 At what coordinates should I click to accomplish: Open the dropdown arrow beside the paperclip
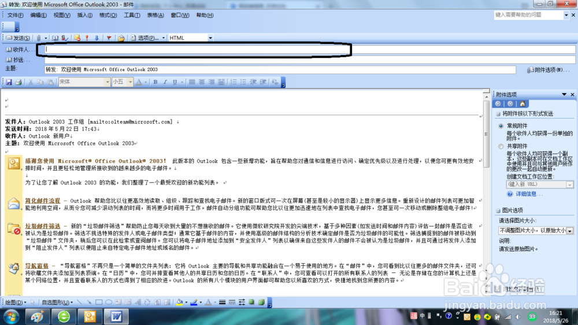46,38
